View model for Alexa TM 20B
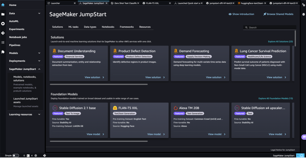The width and height of the screenshot is (306, 158). click(217, 134)
